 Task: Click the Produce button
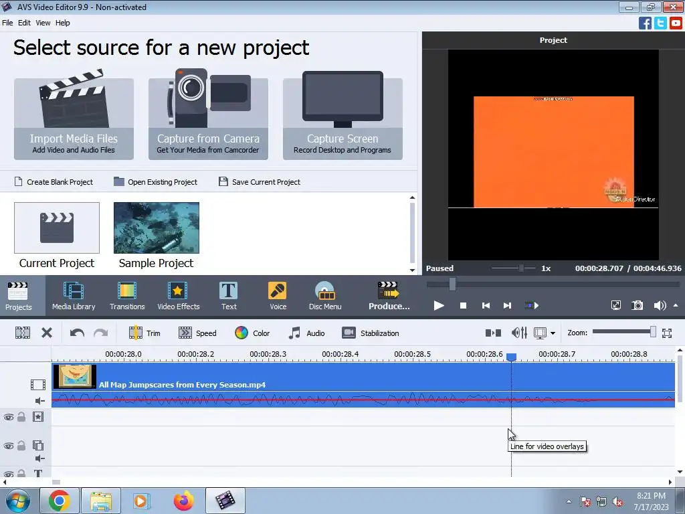(389, 296)
